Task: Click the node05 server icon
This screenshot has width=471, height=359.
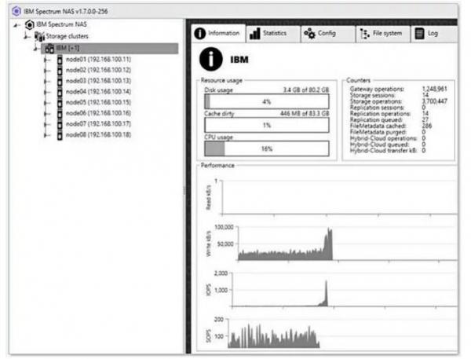Action: click(x=60, y=102)
